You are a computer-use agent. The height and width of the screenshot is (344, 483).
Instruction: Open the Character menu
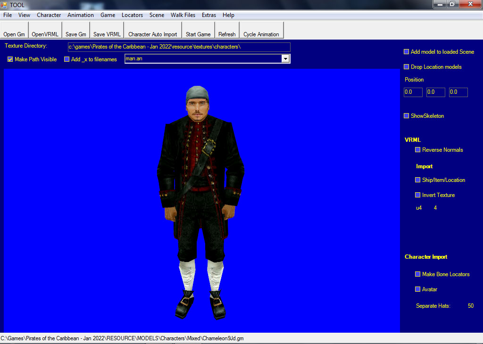[x=49, y=15]
